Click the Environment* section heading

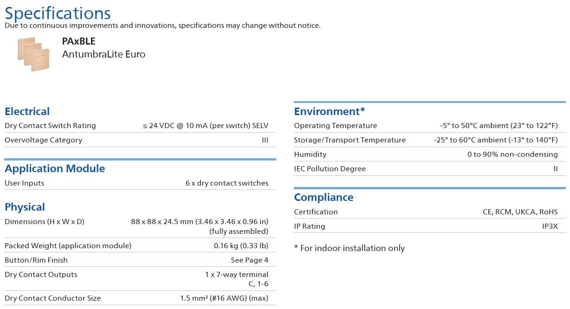coord(330,111)
